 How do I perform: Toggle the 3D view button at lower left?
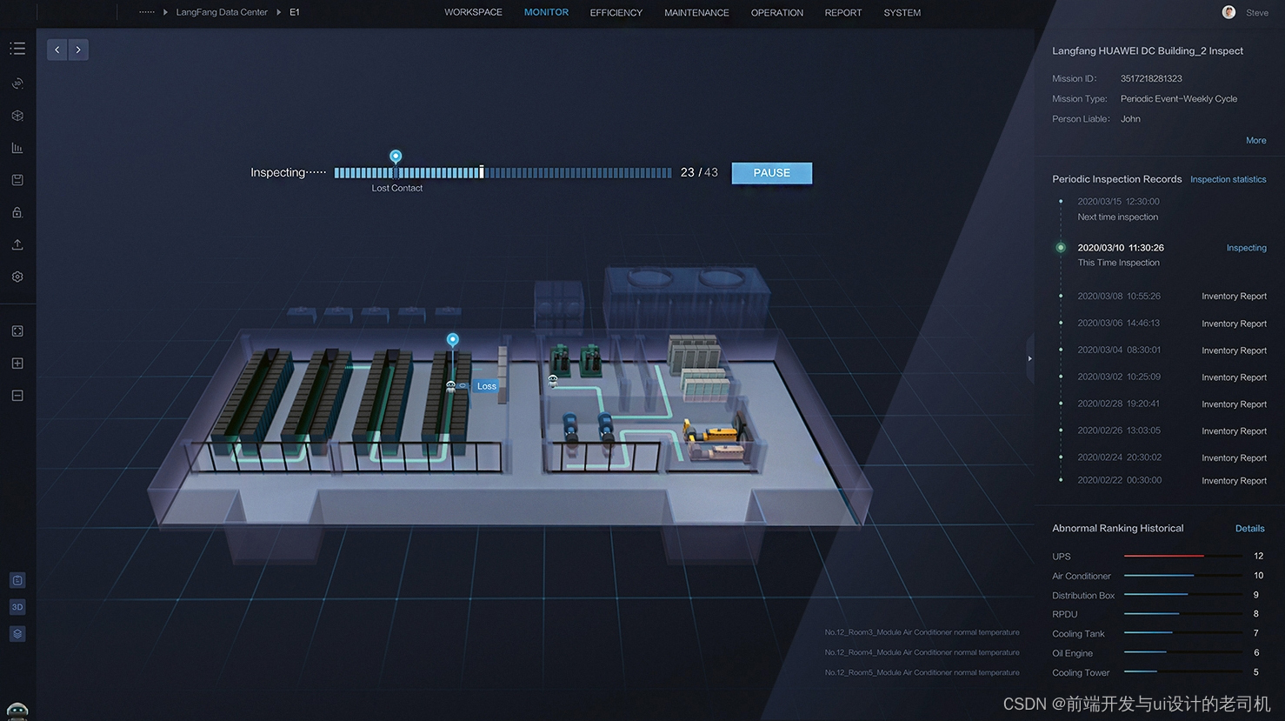17,607
